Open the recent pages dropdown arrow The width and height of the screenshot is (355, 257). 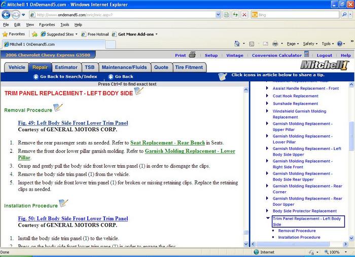[23, 15]
